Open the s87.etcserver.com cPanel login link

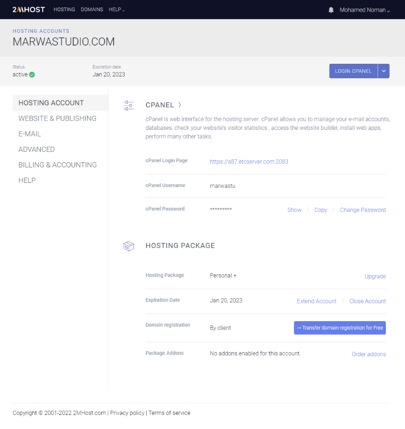point(249,162)
